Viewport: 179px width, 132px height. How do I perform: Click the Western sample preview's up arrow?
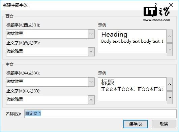[170, 36]
